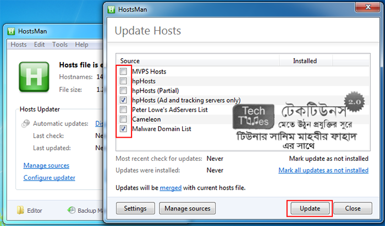Select the MVPS Hosts row text
Screen dimensions: 385x226
(149, 71)
